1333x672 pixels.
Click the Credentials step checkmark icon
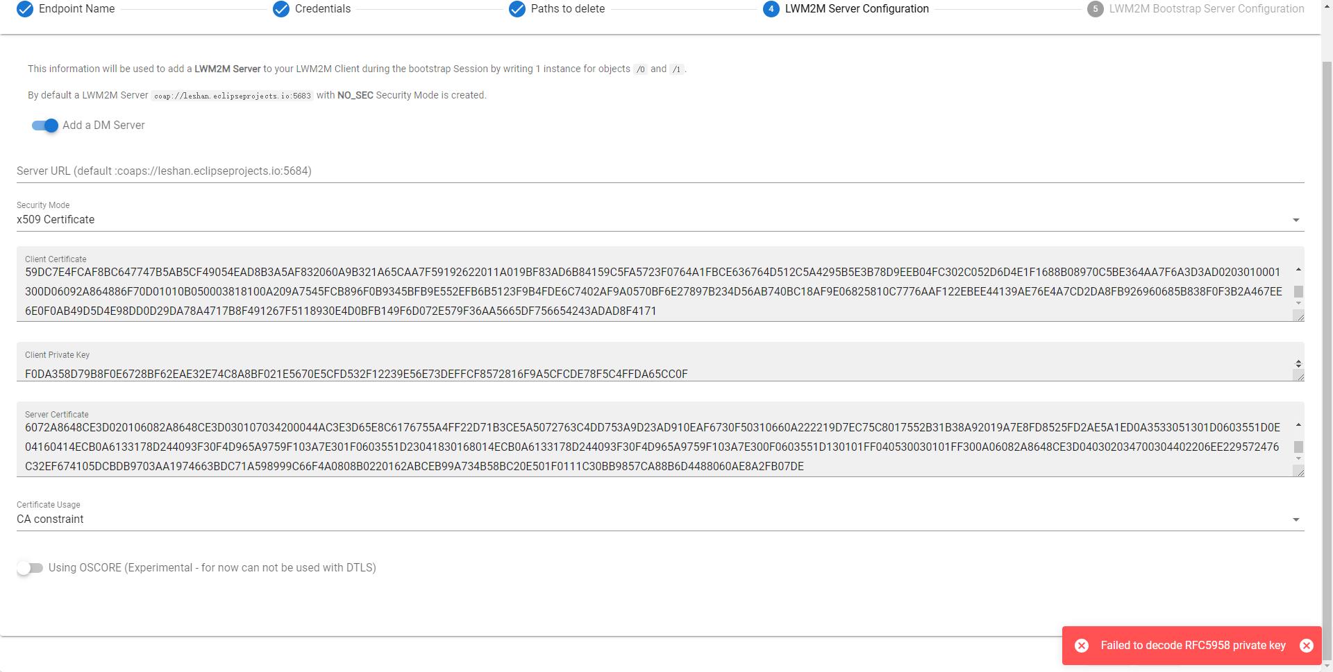pos(280,10)
